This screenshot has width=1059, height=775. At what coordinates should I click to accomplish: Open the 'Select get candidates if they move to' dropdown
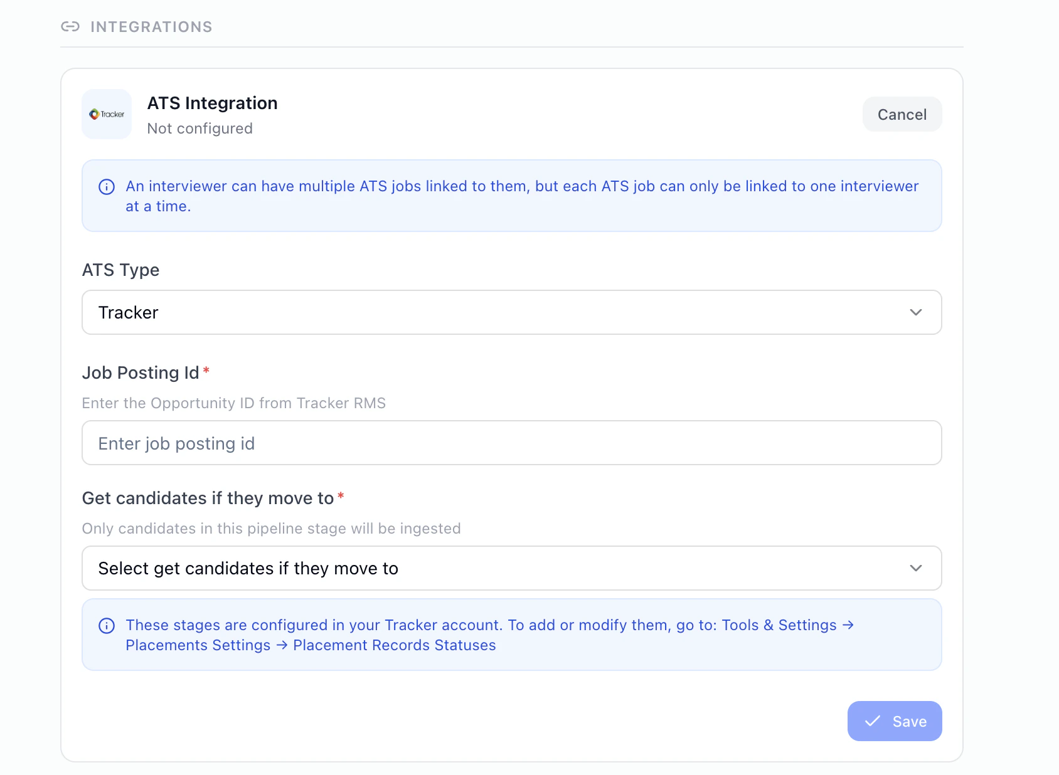512,568
